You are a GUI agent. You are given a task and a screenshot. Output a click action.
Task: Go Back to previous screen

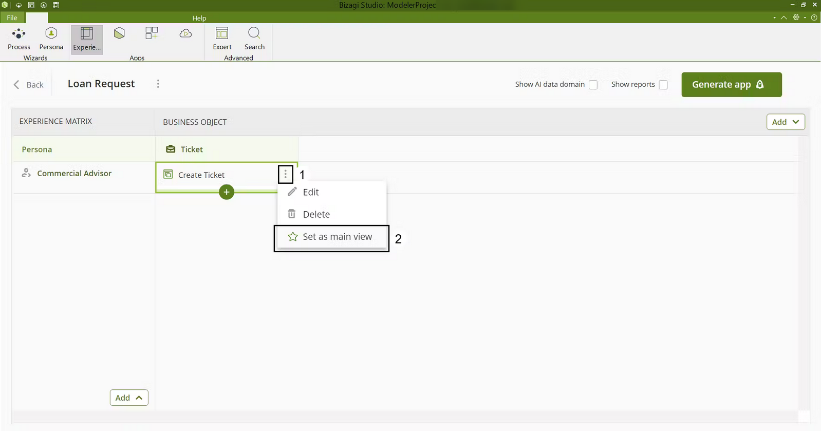click(29, 85)
